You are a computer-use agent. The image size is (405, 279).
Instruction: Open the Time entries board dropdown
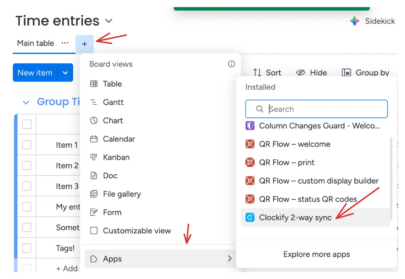(109, 21)
